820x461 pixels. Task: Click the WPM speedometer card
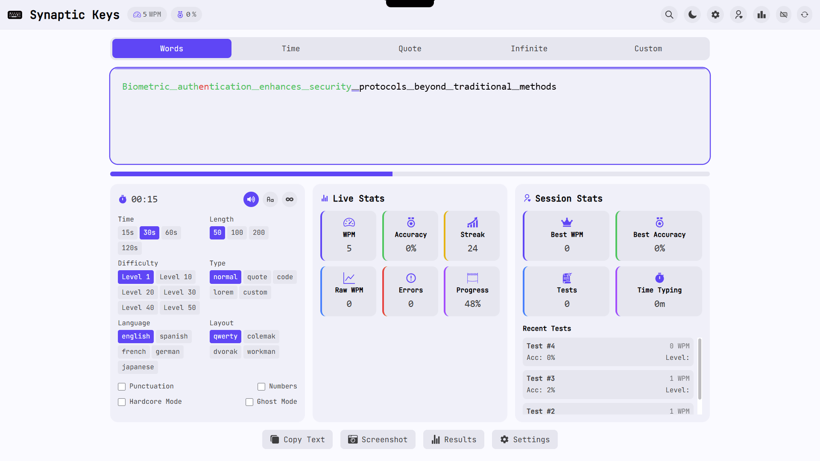348,236
